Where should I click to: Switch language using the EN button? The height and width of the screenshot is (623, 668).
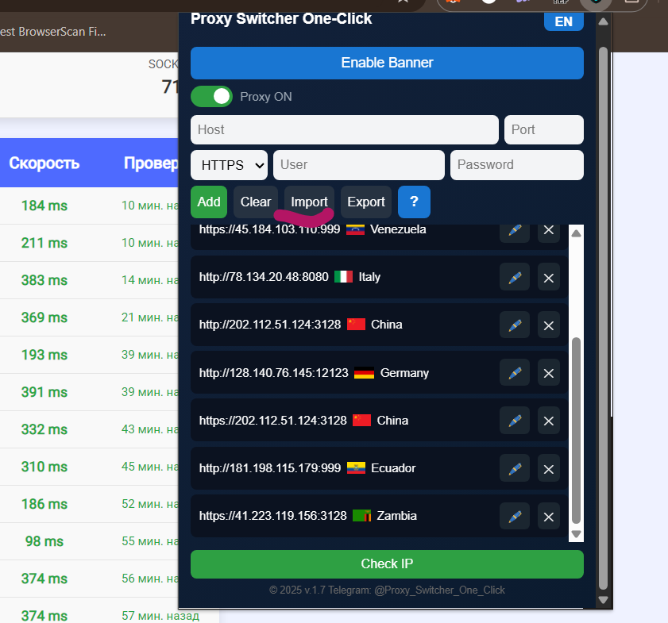[564, 21]
